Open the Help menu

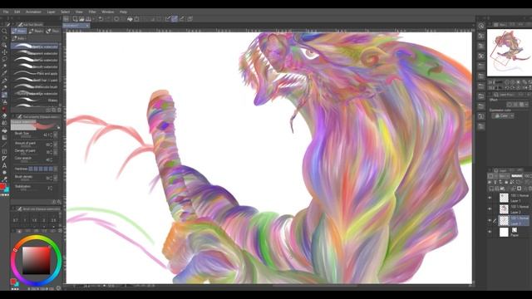[x=123, y=12]
